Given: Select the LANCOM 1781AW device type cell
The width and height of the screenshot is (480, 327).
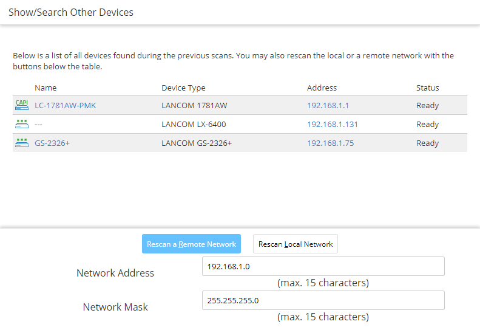Looking at the screenshot, I should [194, 106].
